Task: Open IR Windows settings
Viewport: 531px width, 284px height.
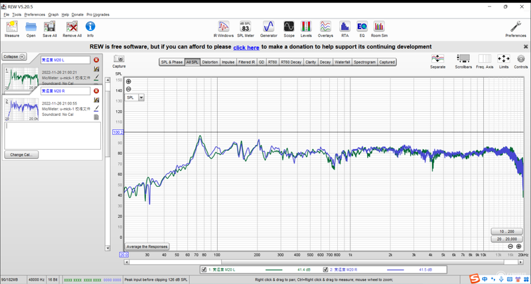Action: [224, 28]
